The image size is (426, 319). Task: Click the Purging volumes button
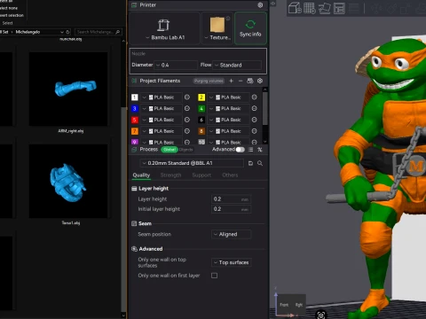209,81
